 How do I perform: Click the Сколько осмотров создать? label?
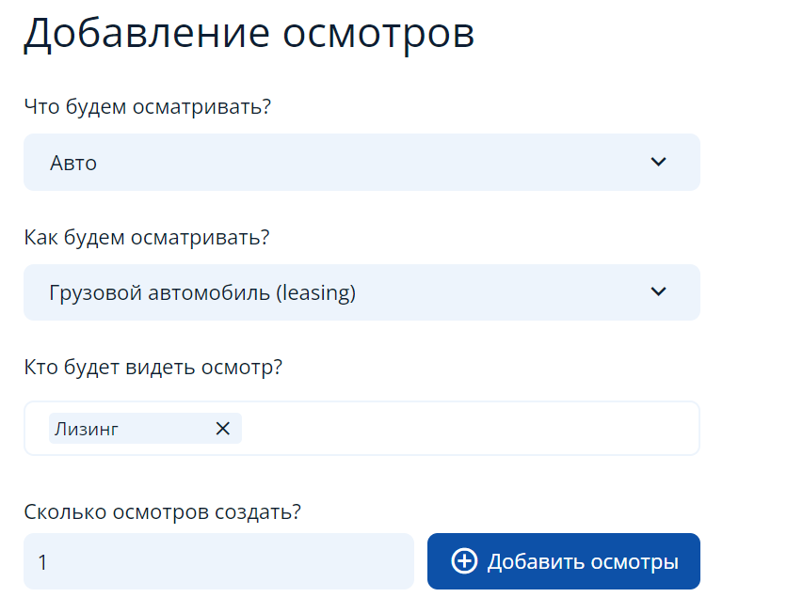162,512
